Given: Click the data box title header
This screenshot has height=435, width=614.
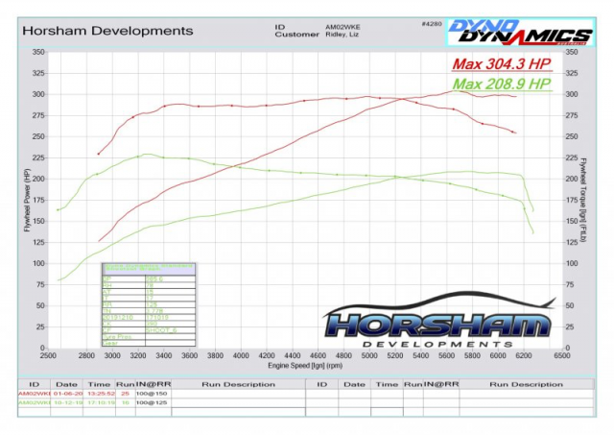Looking at the screenshot, I should 147,267.
